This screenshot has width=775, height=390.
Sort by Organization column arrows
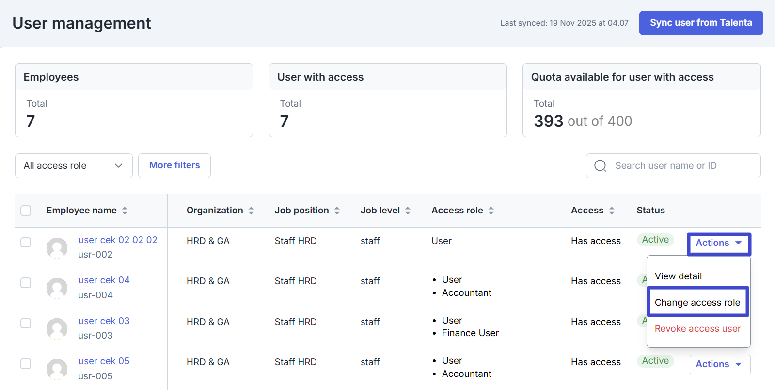251,211
